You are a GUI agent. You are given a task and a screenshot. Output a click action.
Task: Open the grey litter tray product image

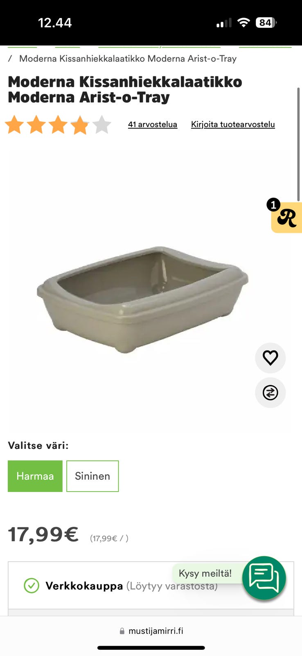(143, 299)
